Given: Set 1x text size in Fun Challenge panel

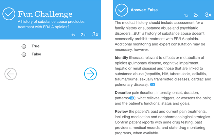Looking at the screenshot, I should [x=73, y=35].
